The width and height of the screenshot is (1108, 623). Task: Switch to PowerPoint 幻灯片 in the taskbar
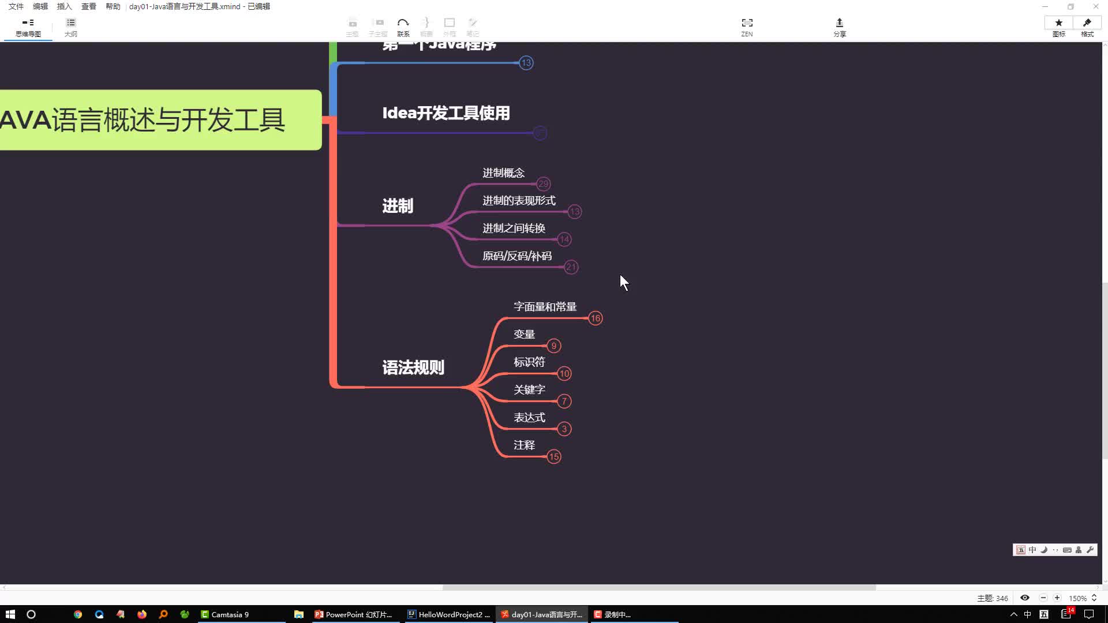(355, 614)
